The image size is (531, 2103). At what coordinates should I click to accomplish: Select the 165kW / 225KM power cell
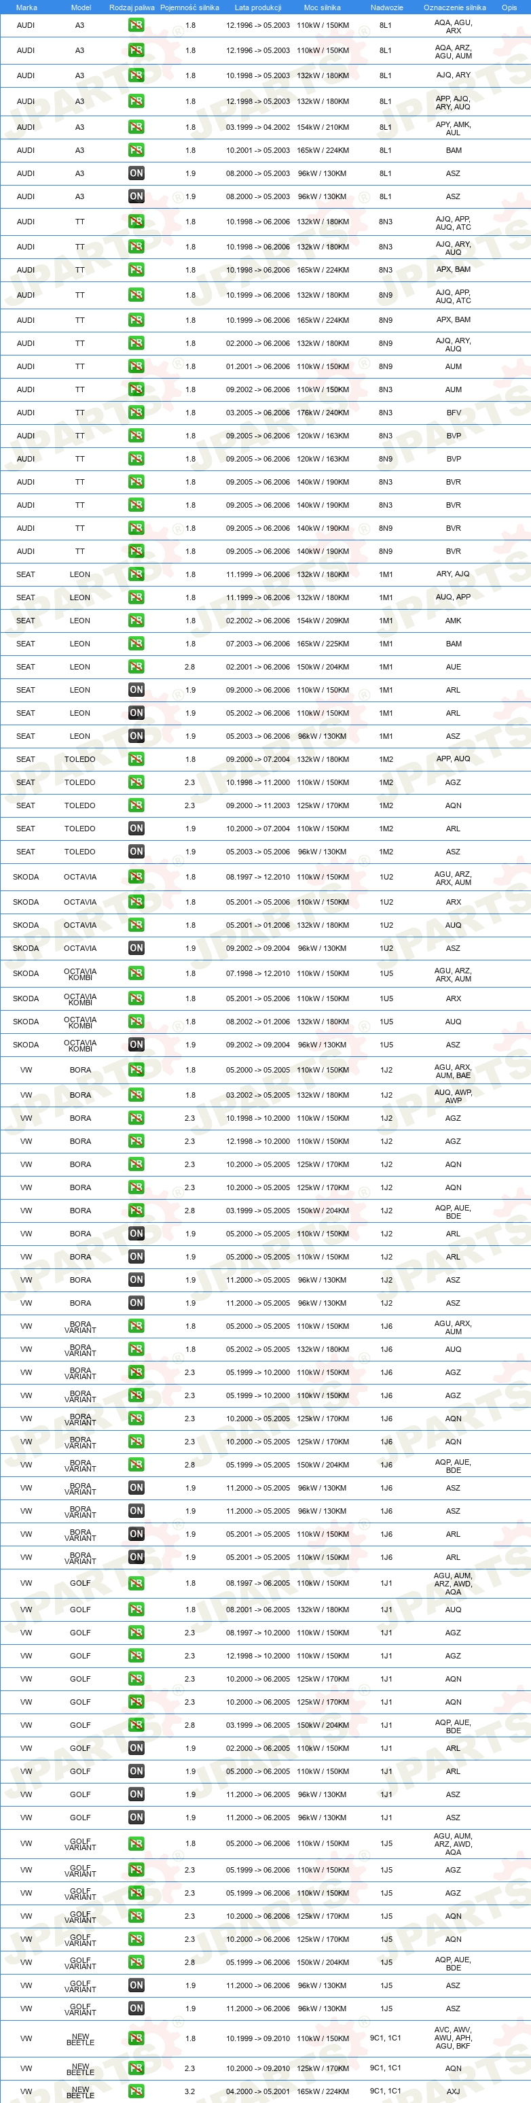tap(323, 643)
